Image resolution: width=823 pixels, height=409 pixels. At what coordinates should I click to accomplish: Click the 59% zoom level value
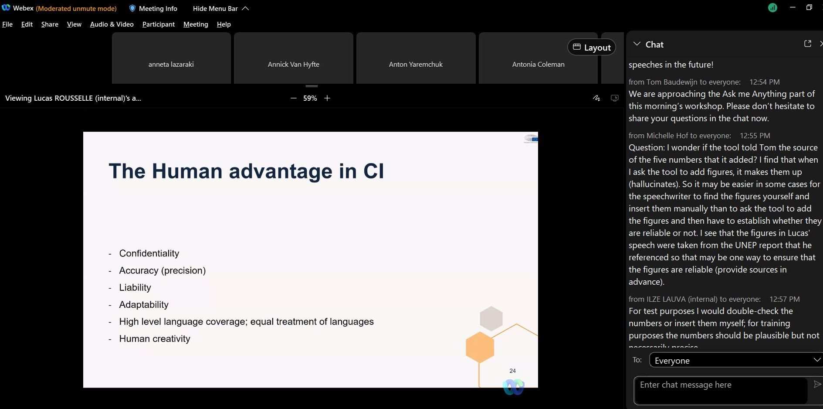coord(310,99)
